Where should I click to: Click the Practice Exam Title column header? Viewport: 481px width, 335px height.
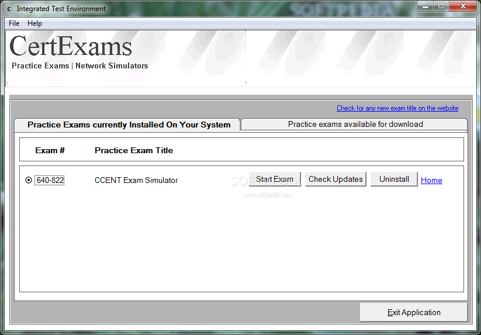[134, 150]
